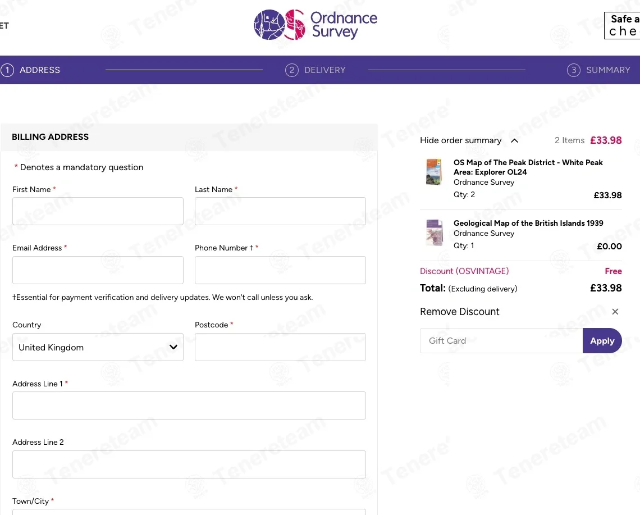Click the OS Peak District map thumbnail
Screen dimensions: 640x515
point(434,172)
